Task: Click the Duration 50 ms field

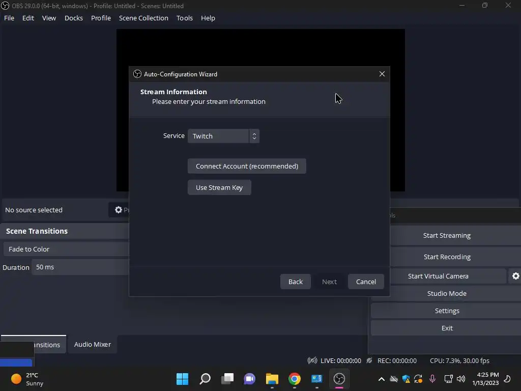Action: click(x=80, y=267)
